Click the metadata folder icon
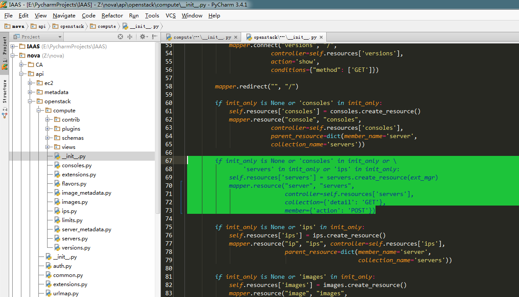Screen dimensions: 519x297 pyautogui.click(x=40, y=92)
